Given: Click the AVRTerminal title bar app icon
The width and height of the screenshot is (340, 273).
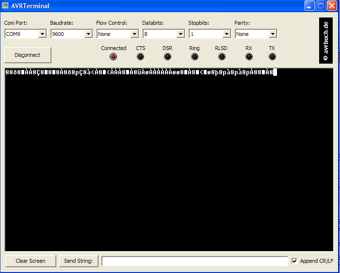Looking at the screenshot, I should [x=5, y=6].
